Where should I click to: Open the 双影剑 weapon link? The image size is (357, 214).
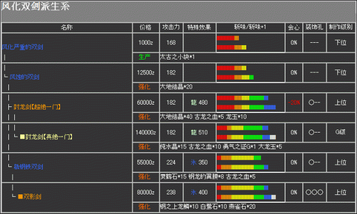click(x=32, y=197)
